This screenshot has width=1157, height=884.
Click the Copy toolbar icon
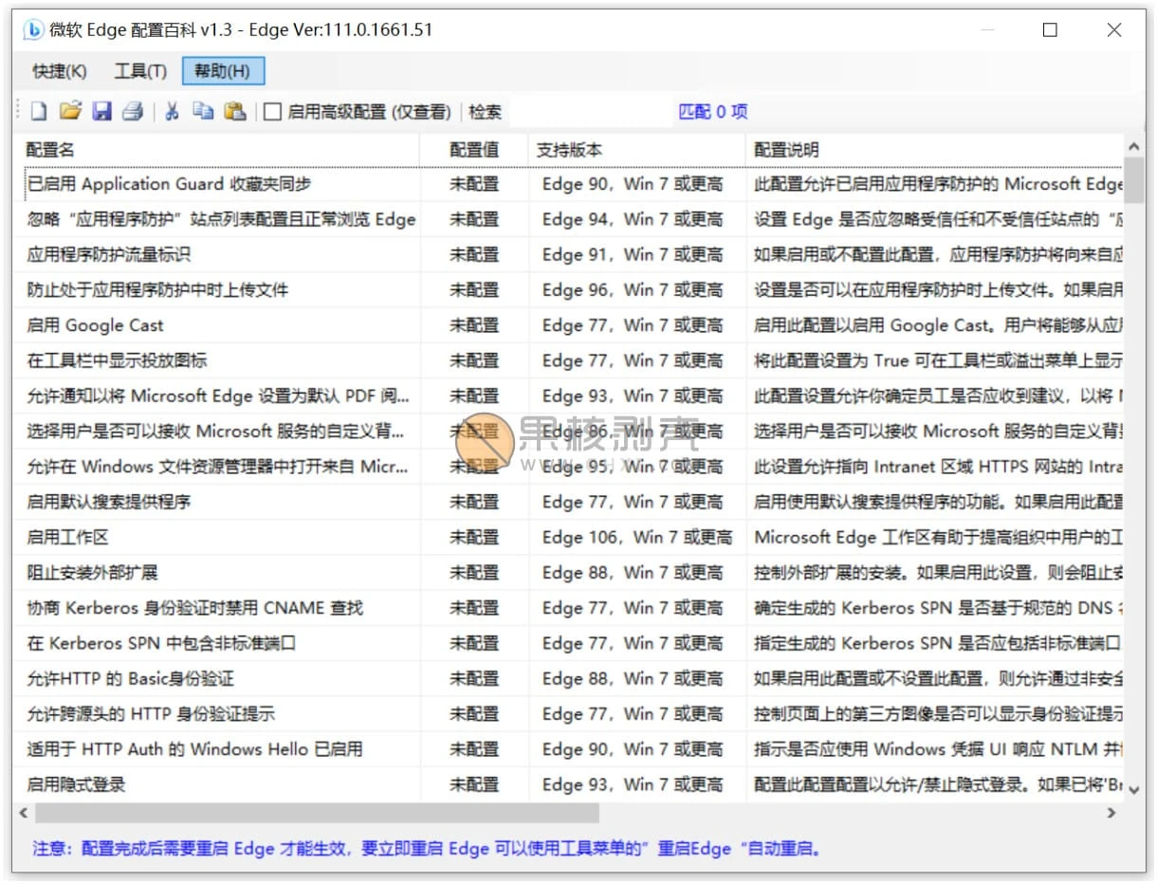click(x=203, y=112)
